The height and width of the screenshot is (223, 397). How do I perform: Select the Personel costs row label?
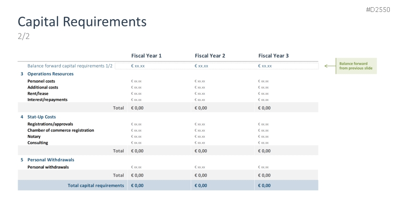(x=41, y=81)
